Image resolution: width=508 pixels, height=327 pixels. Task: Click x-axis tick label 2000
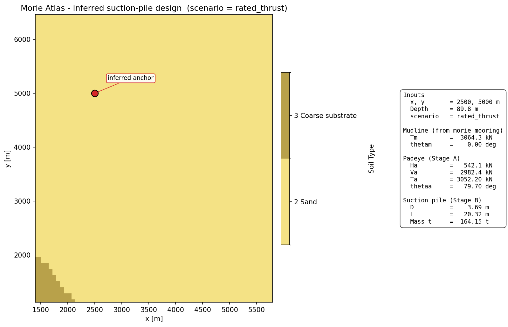[x=68, y=310]
